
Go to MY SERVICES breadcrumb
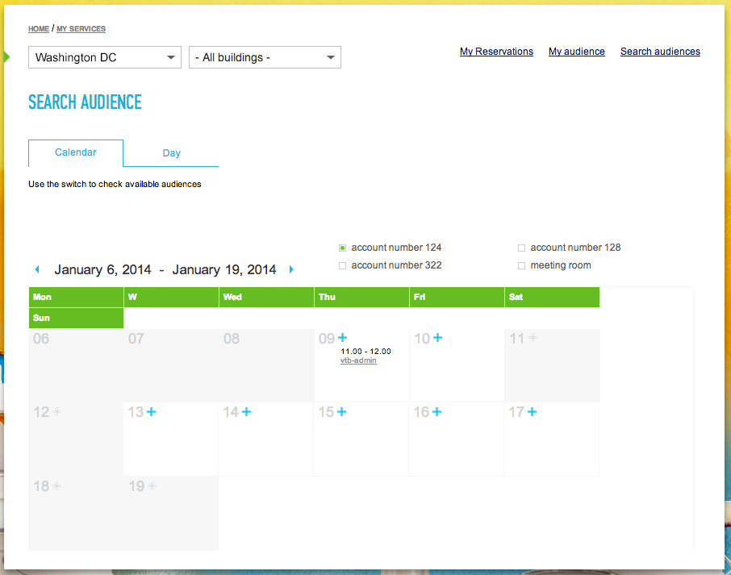(81, 29)
